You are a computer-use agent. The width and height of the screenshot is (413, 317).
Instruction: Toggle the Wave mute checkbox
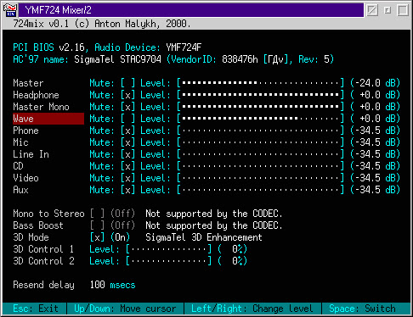pos(127,119)
